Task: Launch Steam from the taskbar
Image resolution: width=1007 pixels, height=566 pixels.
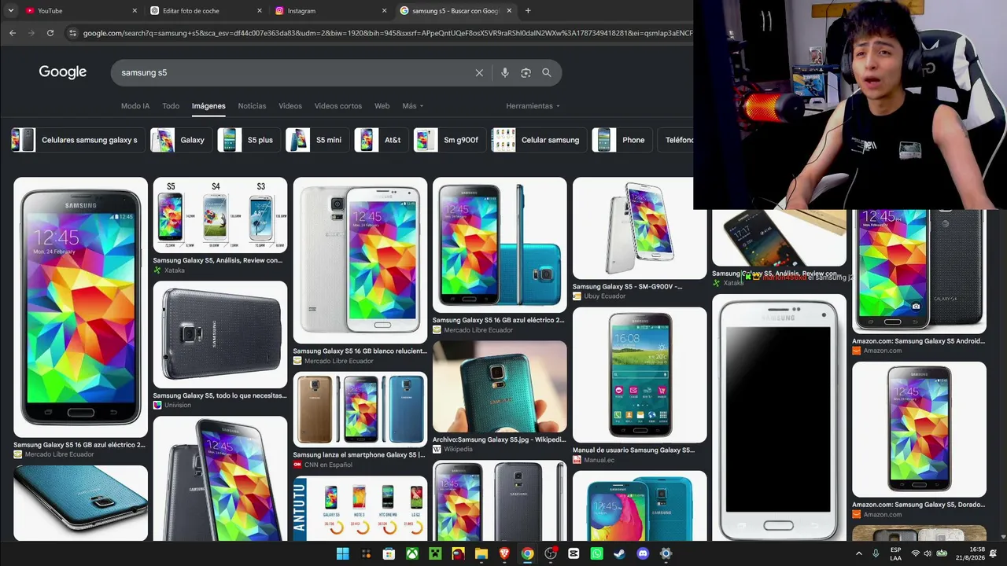Action: [x=620, y=553]
